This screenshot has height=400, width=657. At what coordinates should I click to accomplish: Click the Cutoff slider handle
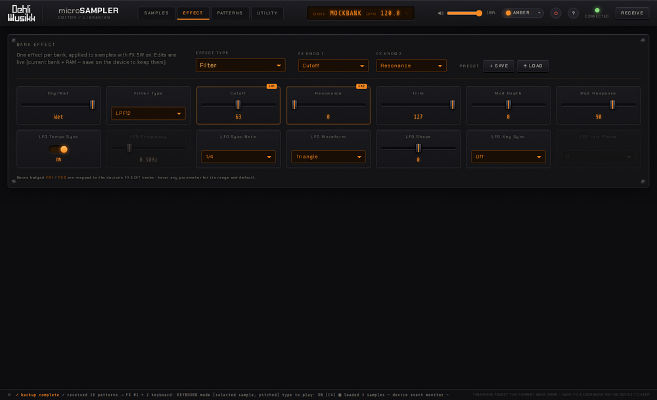tap(238, 105)
